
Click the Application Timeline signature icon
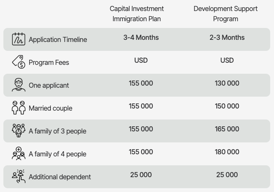(19, 39)
